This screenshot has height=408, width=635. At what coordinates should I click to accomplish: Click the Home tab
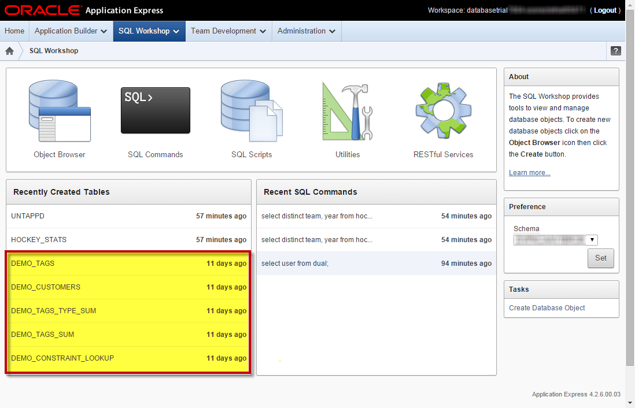[x=14, y=31]
